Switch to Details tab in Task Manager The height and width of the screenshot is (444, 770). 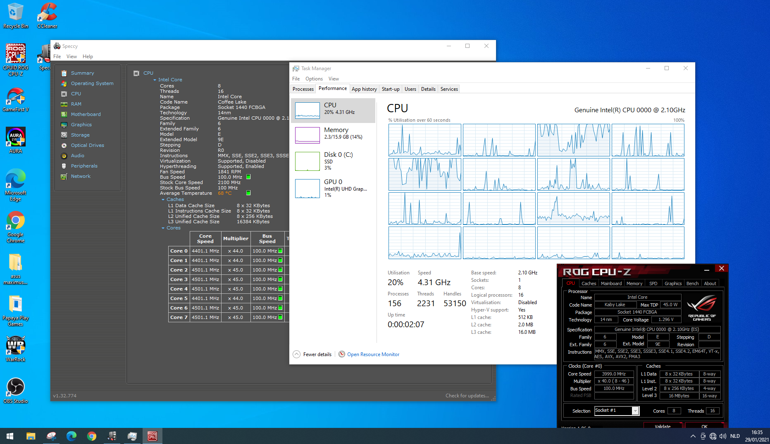tap(428, 89)
